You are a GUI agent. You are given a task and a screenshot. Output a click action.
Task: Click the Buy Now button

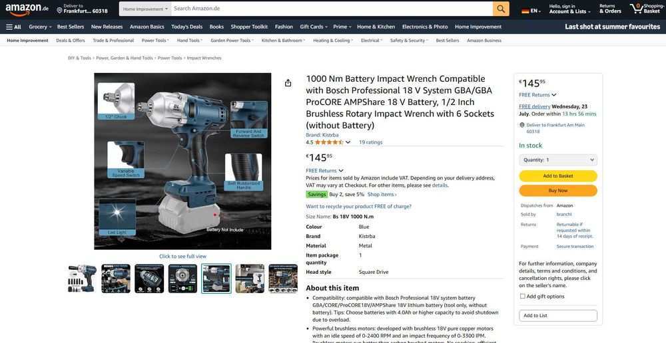click(557, 191)
